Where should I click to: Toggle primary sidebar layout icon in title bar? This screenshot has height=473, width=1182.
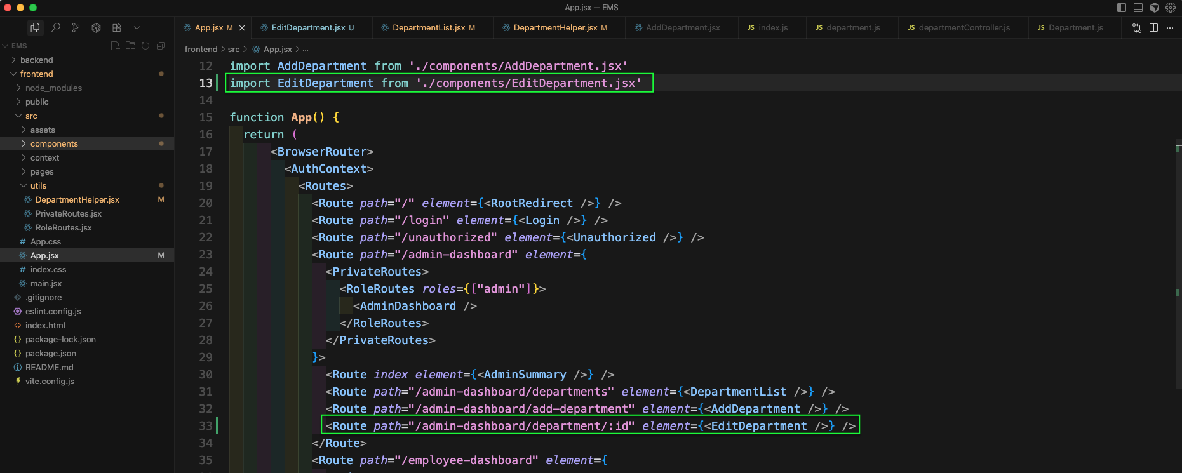pos(1122,8)
